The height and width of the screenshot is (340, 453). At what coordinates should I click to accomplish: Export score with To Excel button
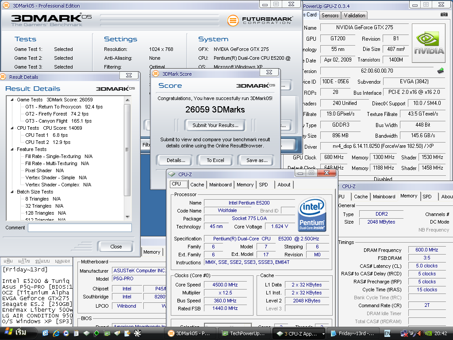point(215,160)
